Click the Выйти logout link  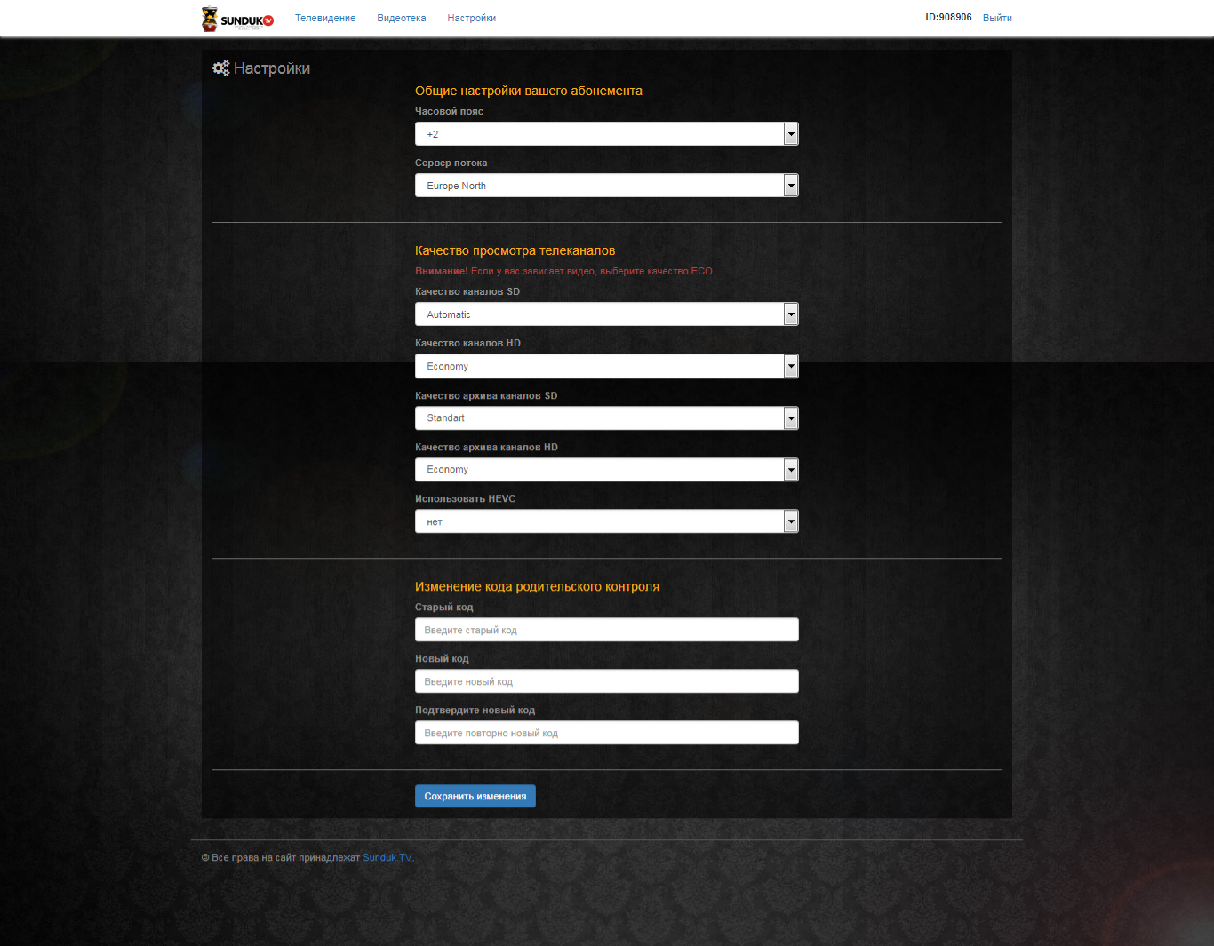tap(997, 18)
